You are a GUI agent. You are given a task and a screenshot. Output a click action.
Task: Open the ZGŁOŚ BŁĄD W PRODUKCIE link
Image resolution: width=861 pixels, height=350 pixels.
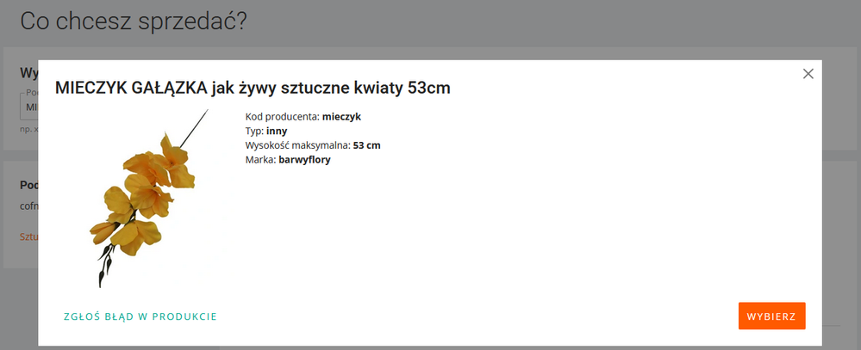[140, 316]
